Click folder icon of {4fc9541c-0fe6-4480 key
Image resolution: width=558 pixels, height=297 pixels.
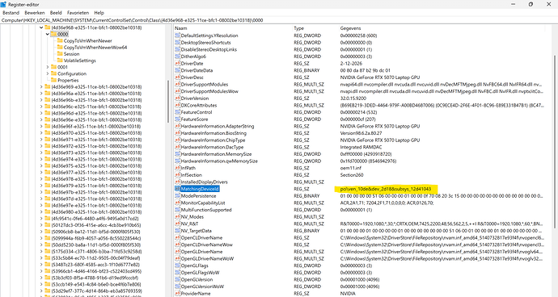(48, 219)
